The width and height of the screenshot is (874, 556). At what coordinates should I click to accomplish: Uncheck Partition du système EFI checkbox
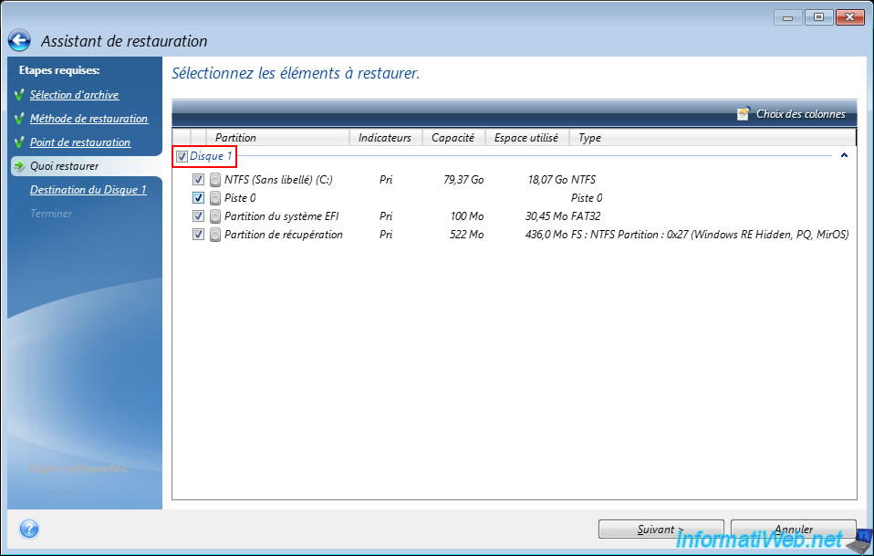pyautogui.click(x=199, y=216)
